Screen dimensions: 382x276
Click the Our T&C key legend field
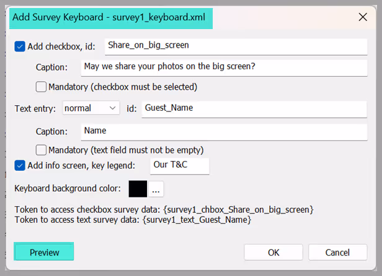[180, 166]
